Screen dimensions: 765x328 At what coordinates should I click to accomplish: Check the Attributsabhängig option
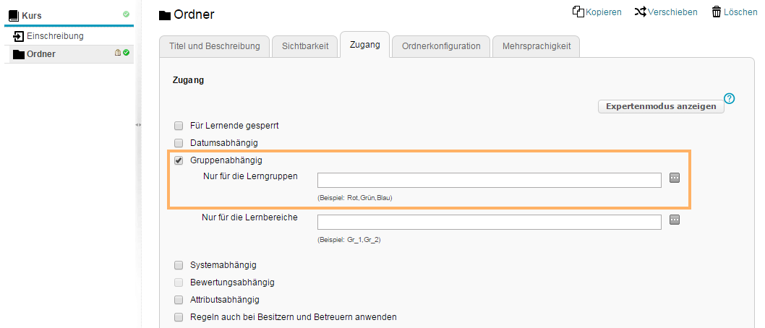click(x=179, y=300)
